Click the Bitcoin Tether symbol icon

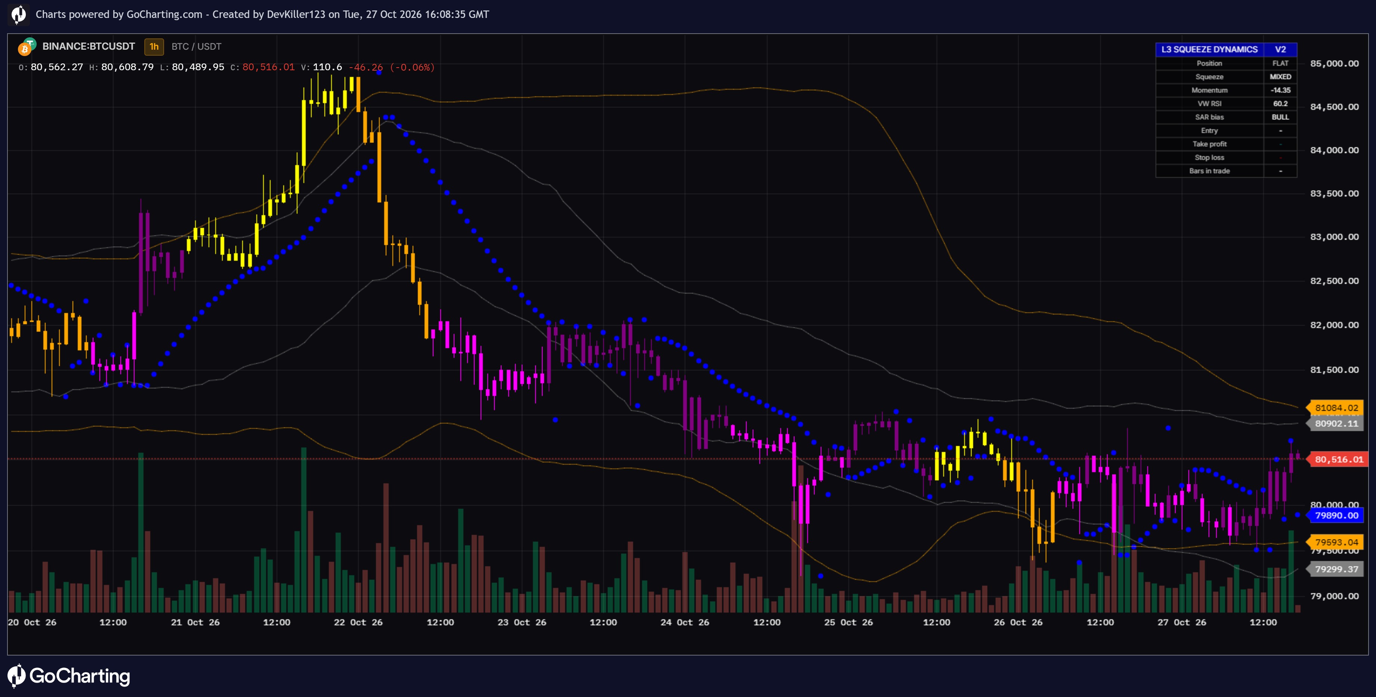pos(27,47)
